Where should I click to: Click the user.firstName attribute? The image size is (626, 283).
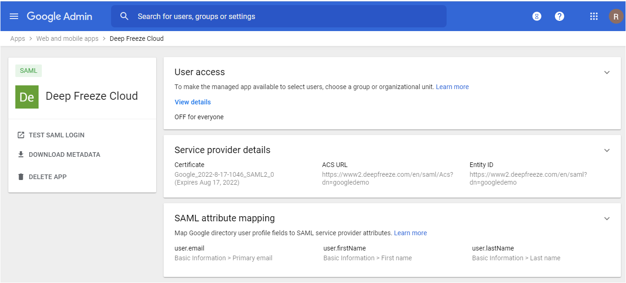[344, 248]
